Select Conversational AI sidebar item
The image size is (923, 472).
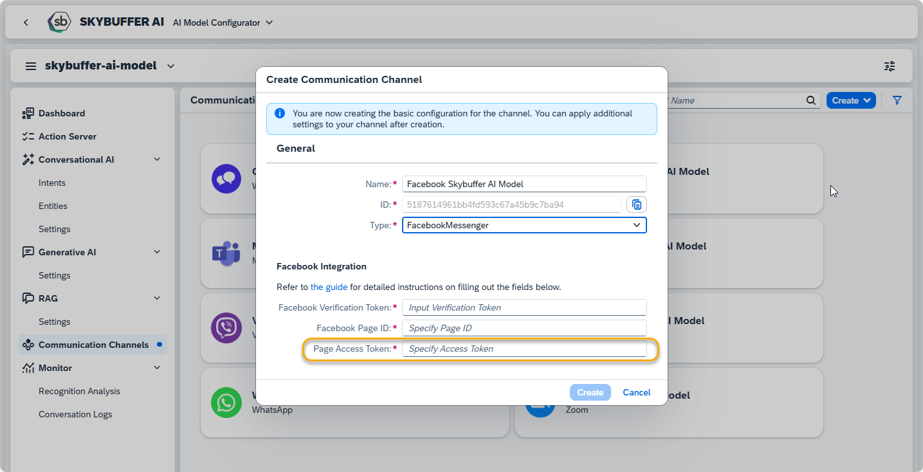pyautogui.click(x=77, y=159)
